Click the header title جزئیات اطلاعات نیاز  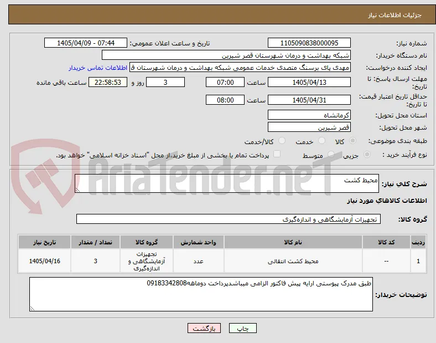coord(395,15)
